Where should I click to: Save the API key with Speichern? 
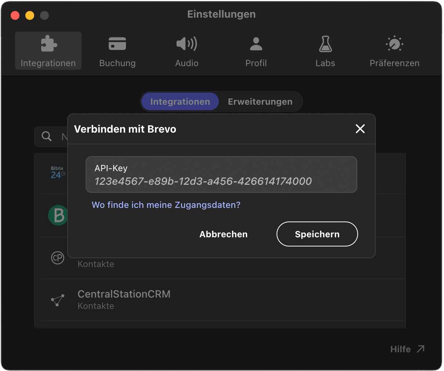point(317,234)
